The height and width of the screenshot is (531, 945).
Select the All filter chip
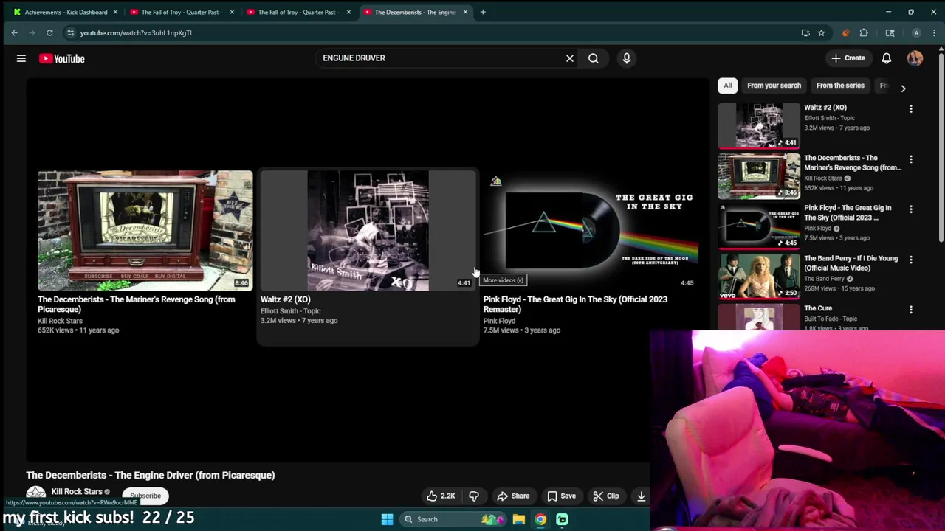click(727, 86)
